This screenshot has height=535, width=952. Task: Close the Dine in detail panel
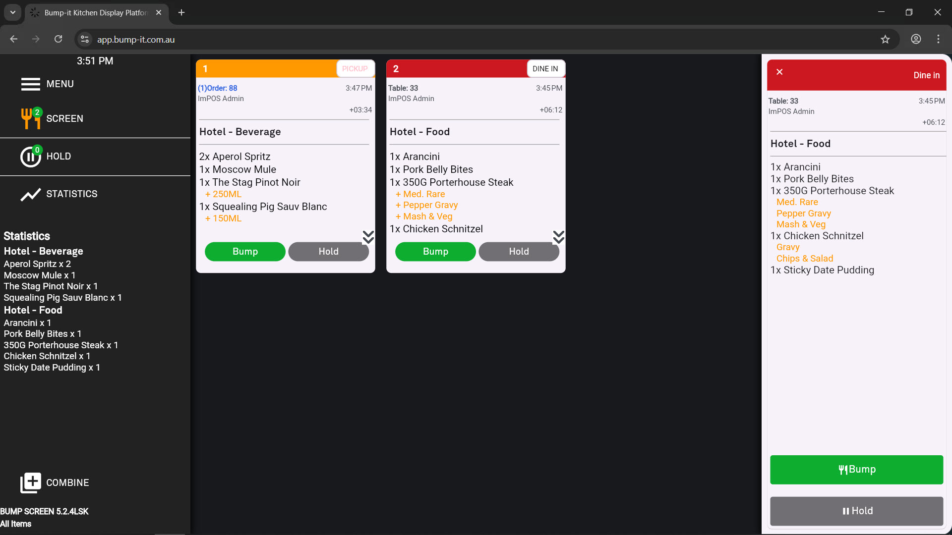[x=779, y=72]
